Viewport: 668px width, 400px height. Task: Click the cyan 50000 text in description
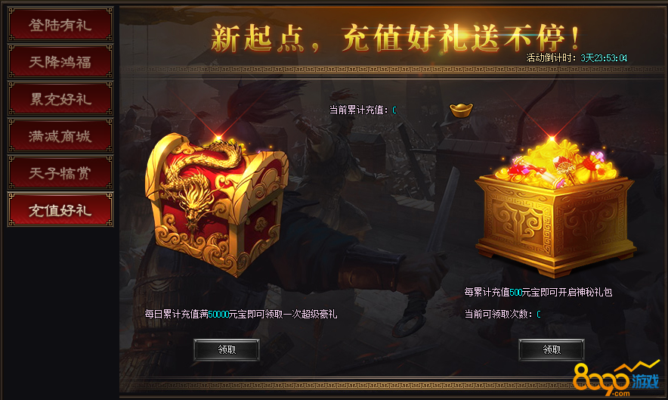(218, 315)
